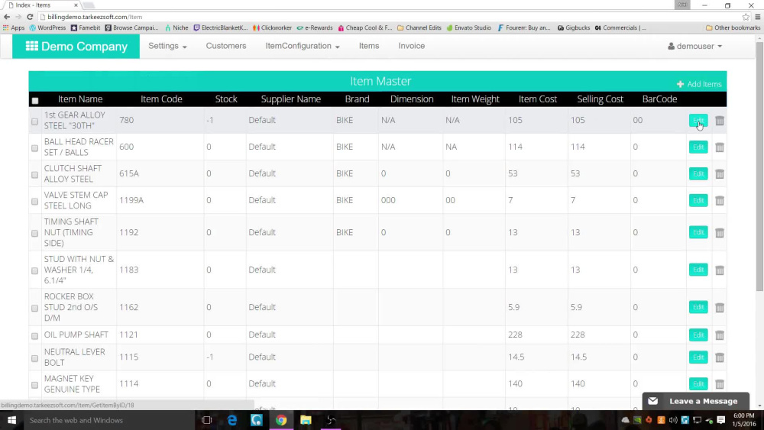Image resolution: width=764 pixels, height=430 pixels.
Task: Edit NEUTRAL LEVER BOLT item
Action: pyautogui.click(x=698, y=357)
